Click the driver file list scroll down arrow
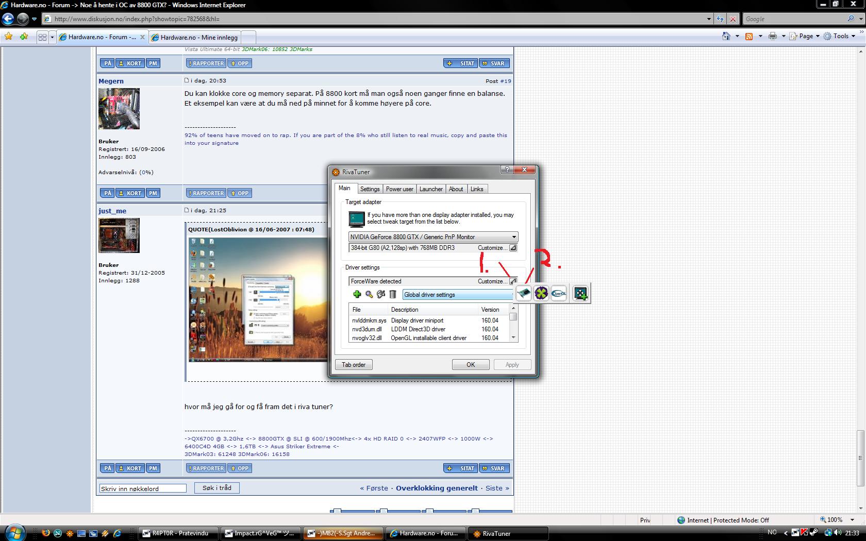This screenshot has width=866, height=541. [513, 337]
